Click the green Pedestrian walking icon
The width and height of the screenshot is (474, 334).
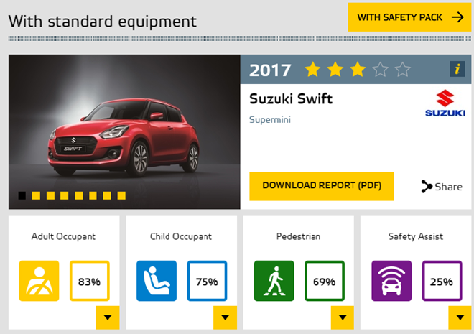274,281
